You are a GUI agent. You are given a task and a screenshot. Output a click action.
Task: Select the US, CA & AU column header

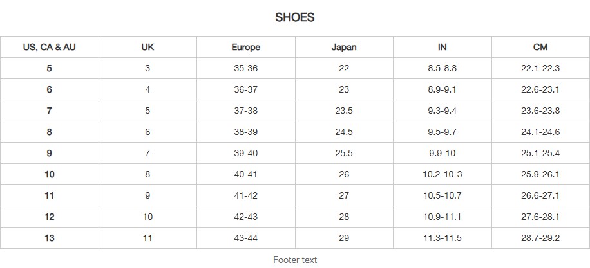click(x=50, y=47)
